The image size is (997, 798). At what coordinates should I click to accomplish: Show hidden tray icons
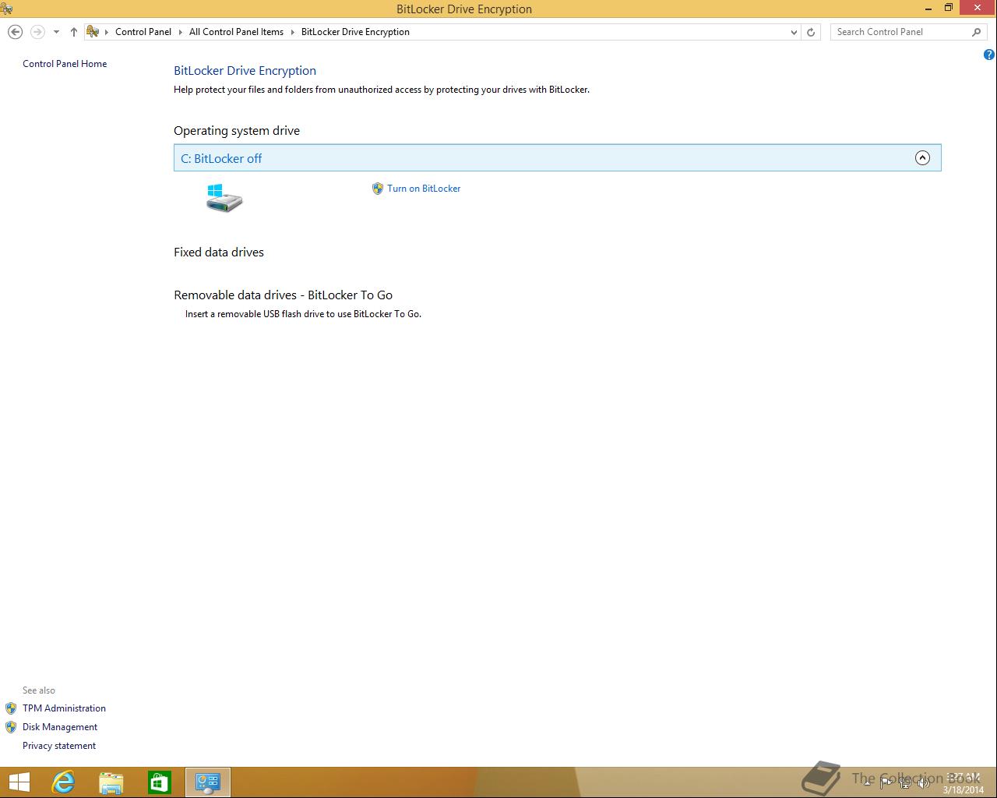tap(867, 783)
